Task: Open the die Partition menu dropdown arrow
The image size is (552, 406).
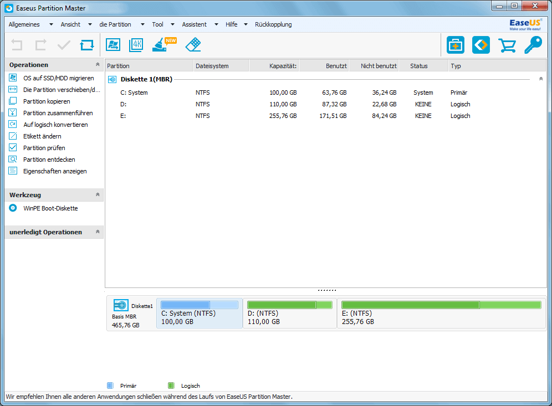Action: coord(142,24)
